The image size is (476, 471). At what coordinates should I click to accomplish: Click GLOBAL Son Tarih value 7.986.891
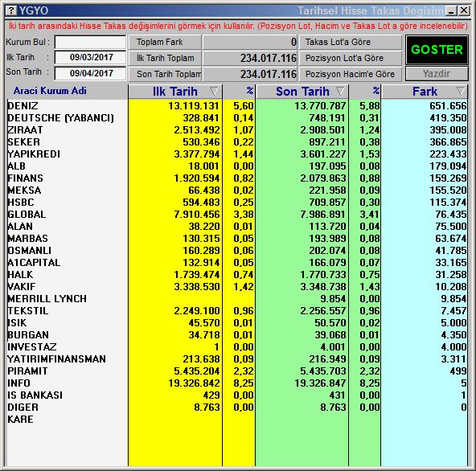coord(323,215)
